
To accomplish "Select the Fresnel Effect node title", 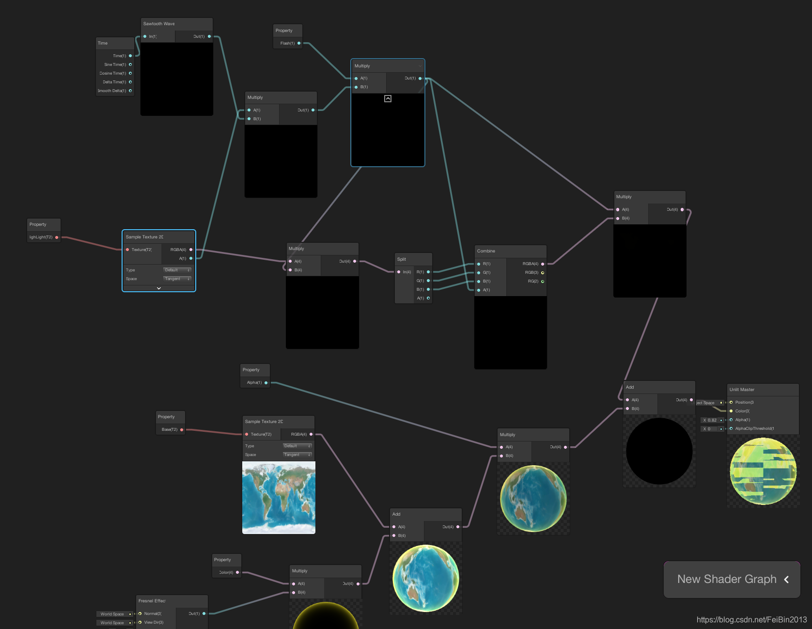I will pos(152,601).
